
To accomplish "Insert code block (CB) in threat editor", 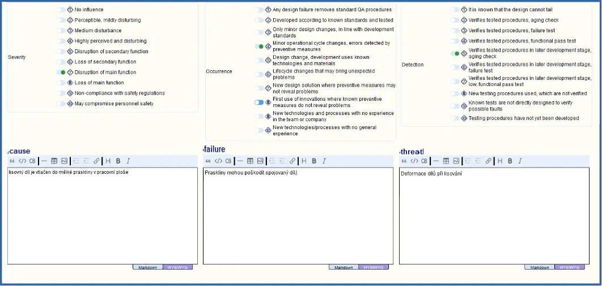I will [424, 161].
